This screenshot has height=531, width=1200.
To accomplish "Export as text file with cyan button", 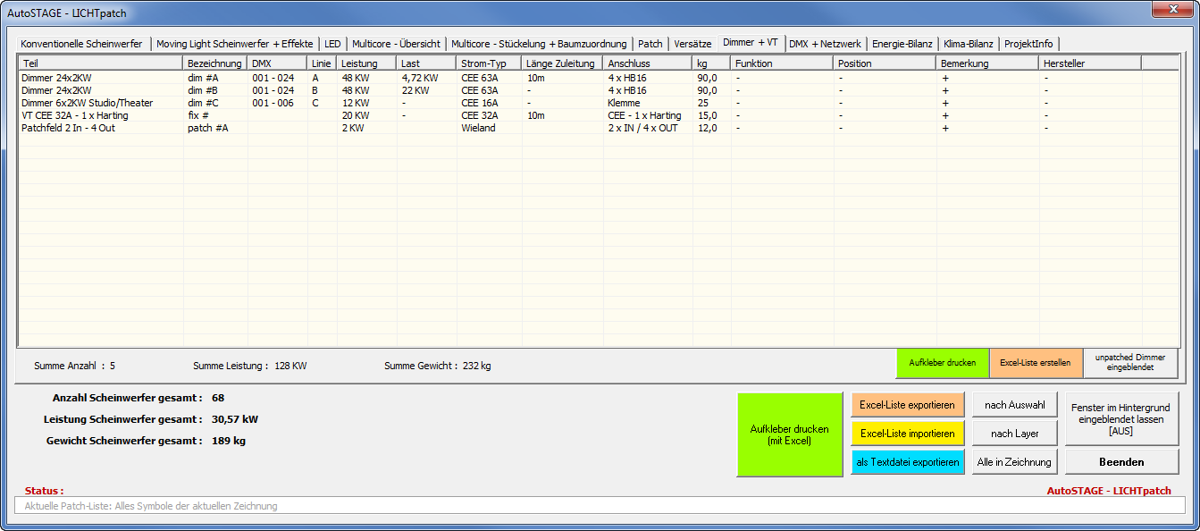I will coord(907,462).
